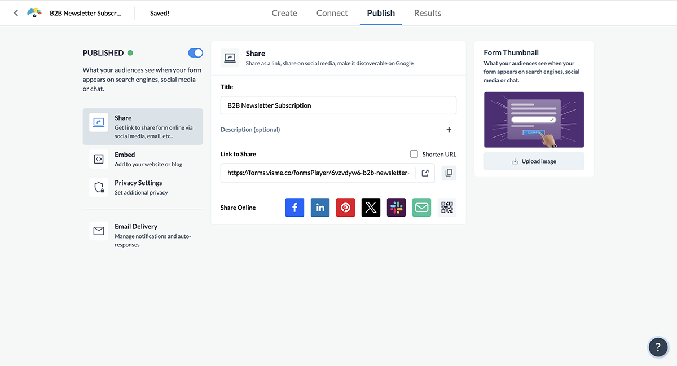Generate QR code for the form
This screenshot has width=677, height=366.
tap(447, 208)
